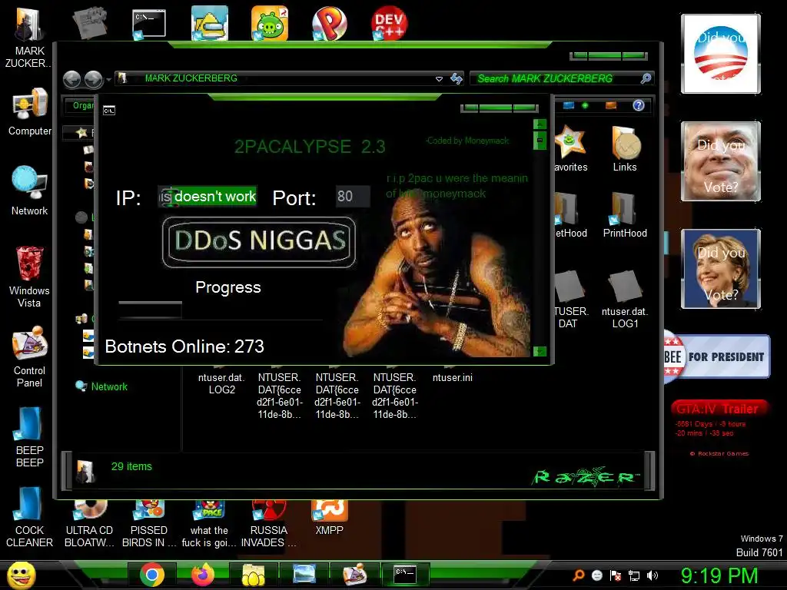Screen dimensions: 787x590
Task: Click the McCain Did you Vote gadget
Action: click(x=720, y=161)
